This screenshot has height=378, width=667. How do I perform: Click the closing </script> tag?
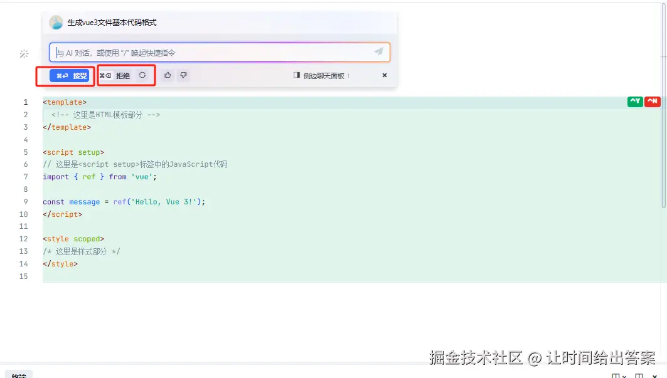point(62,214)
